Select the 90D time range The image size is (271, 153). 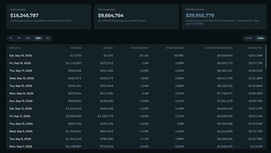(38, 38)
